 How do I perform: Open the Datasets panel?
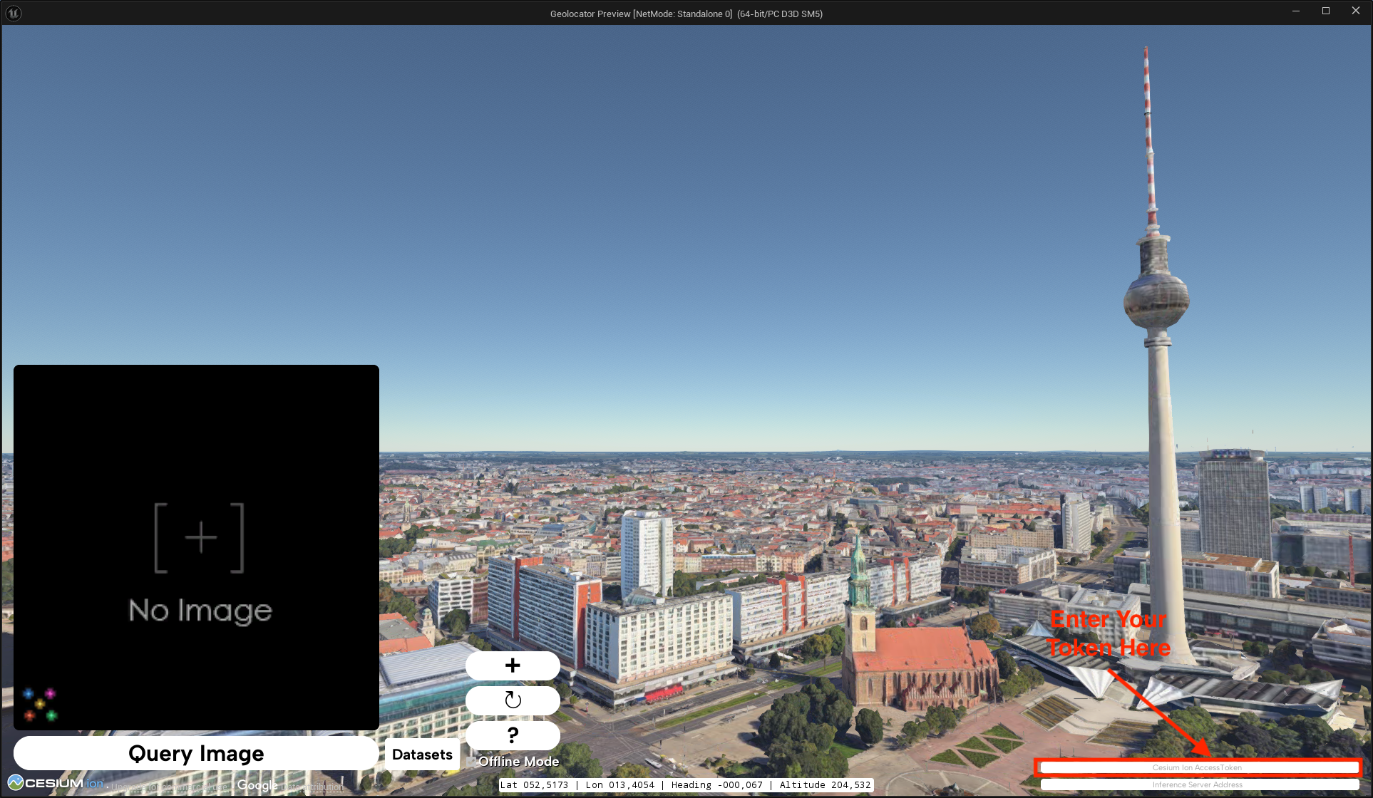(x=422, y=755)
